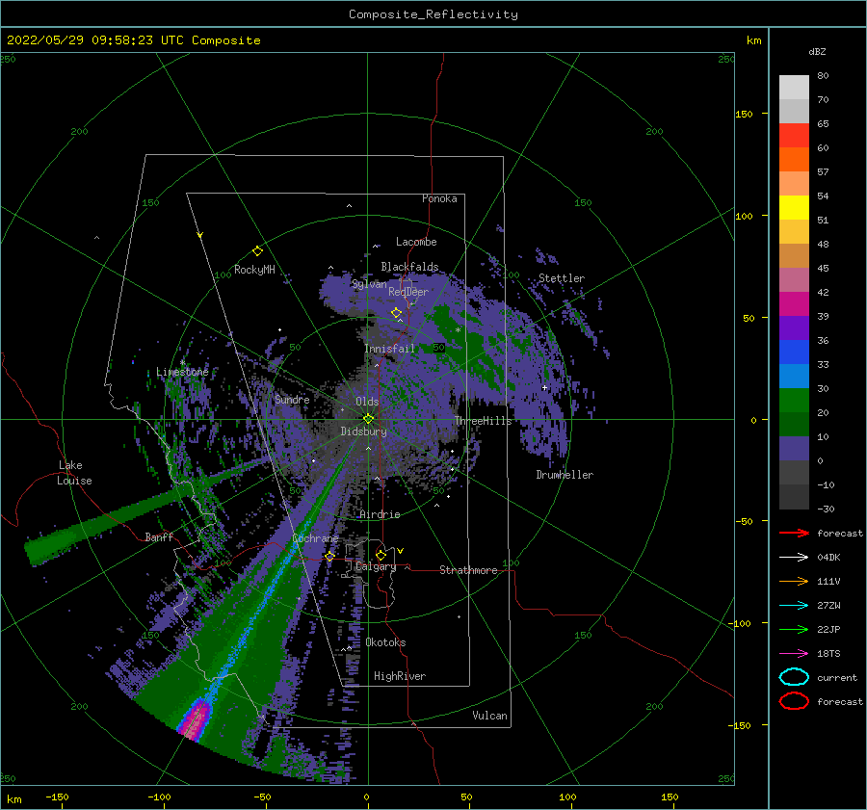Click the yellow diamond marker above Calgary

pyautogui.click(x=381, y=555)
